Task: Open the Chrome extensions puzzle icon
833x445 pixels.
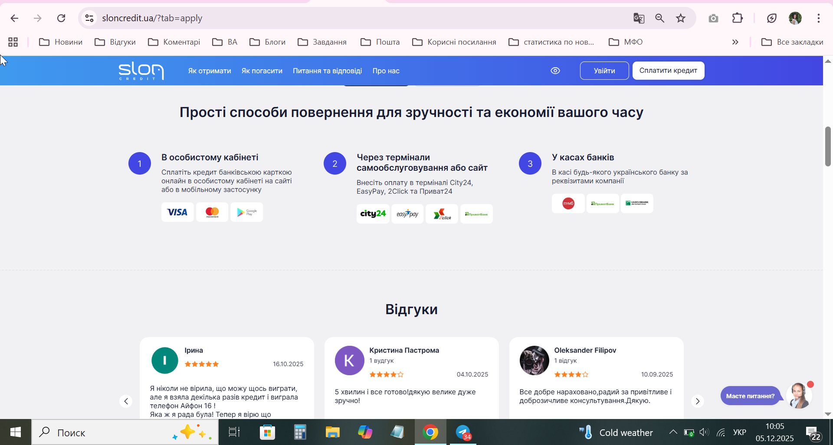Action: coord(738,18)
